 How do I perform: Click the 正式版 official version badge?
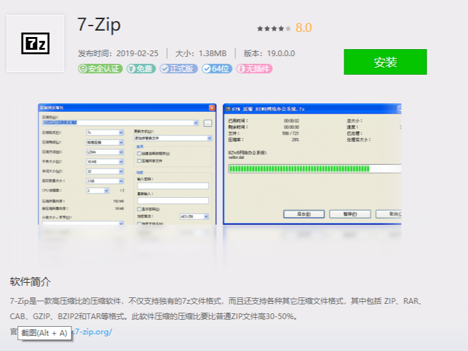coord(178,69)
